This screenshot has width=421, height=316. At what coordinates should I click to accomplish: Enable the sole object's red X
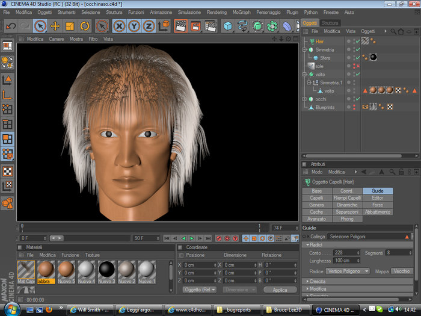[357, 66]
